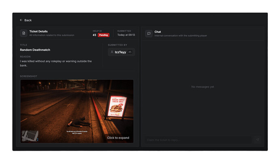Click the 'Ticket Details' heading
Screen dimensions: 280x162
39,31
